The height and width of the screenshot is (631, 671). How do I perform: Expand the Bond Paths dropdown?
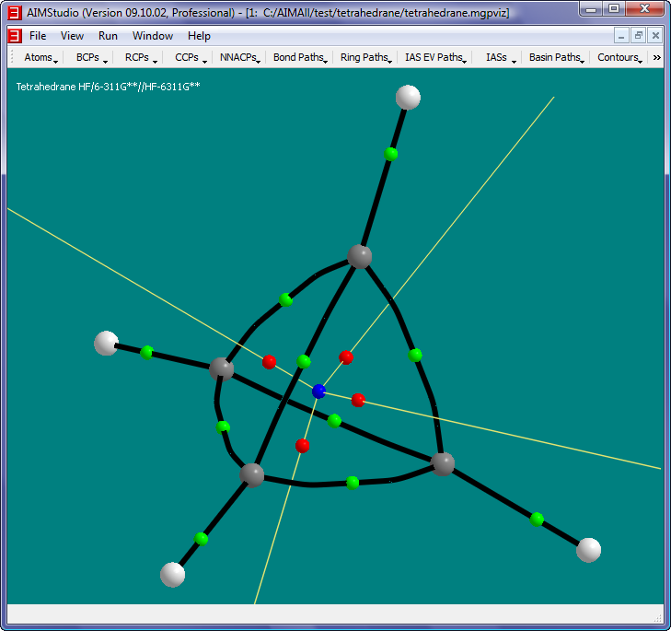[300, 57]
